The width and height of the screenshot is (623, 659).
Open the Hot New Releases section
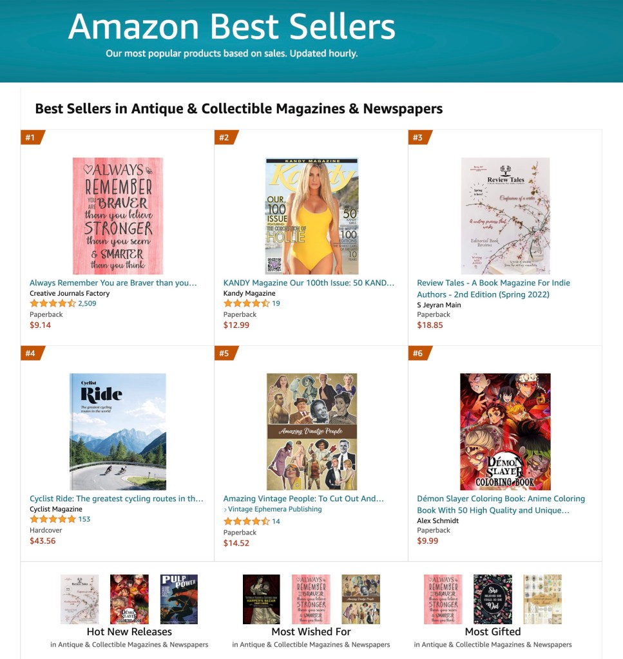click(x=129, y=632)
